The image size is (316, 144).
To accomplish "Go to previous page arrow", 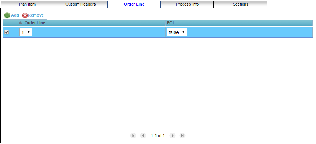I will (143, 136).
